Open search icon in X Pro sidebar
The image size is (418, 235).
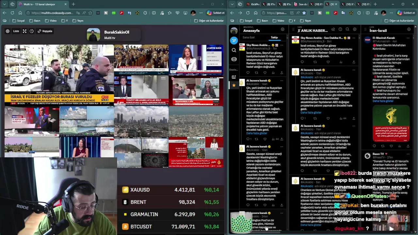pyautogui.click(x=234, y=50)
